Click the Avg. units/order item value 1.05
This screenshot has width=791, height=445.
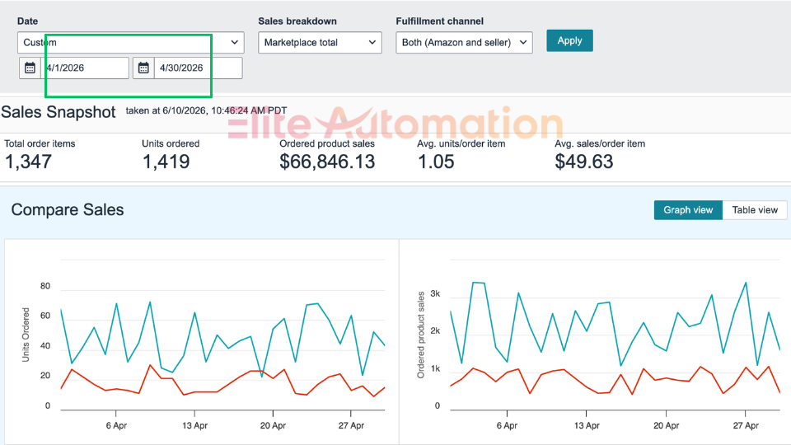pos(436,162)
